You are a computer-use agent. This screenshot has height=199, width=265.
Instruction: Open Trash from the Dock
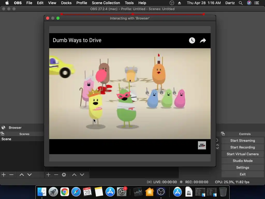[223, 192]
